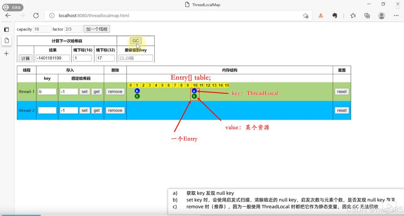The image size is (404, 216).
Task: Click the 计算 button
Action: [25, 58]
